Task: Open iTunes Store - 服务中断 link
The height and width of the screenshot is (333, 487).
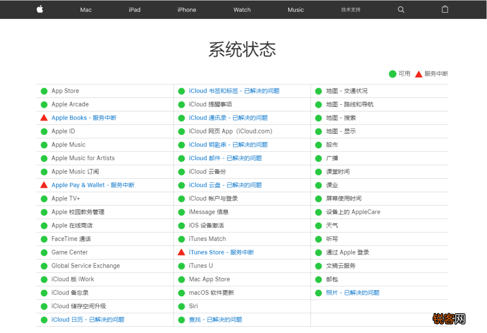Action: [221, 252]
